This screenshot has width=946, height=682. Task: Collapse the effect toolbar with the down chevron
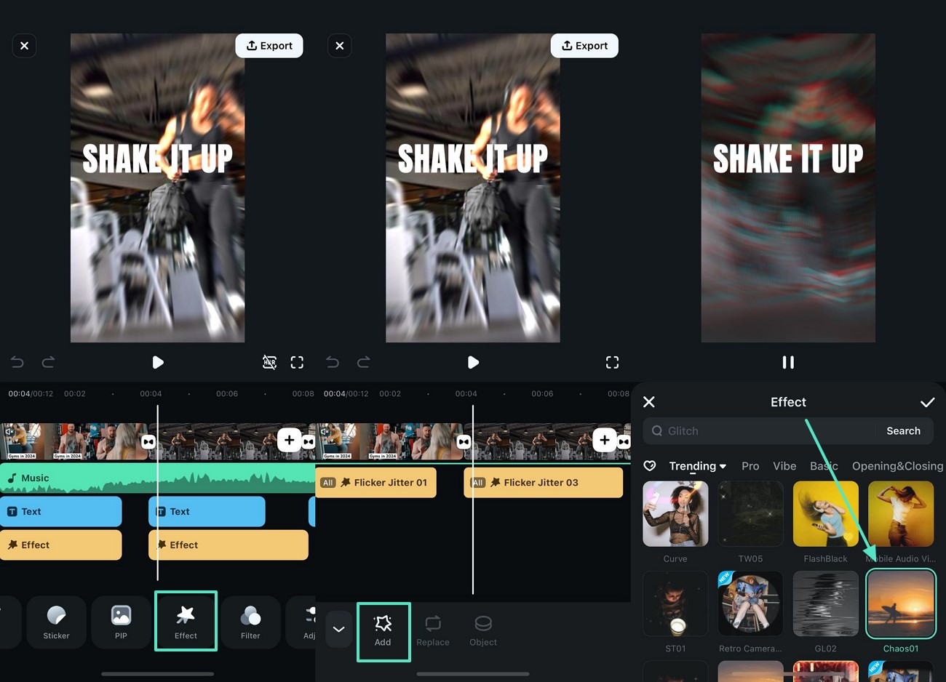338,630
